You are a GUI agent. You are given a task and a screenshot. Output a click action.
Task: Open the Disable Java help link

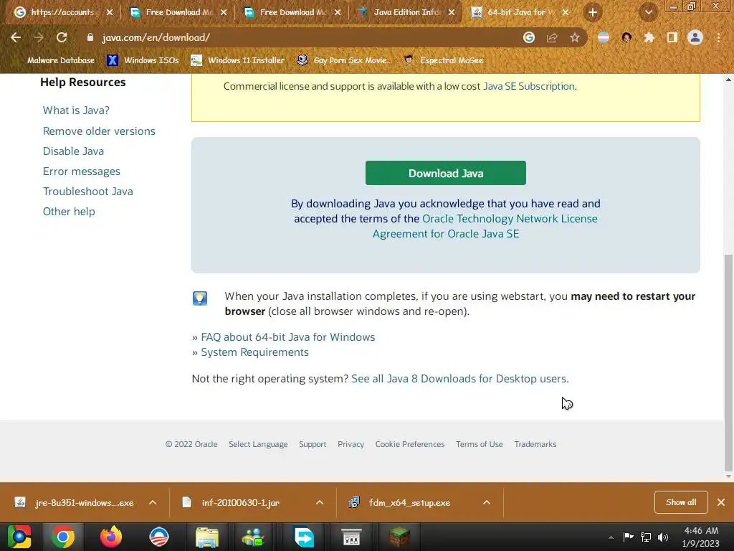(74, 151)
